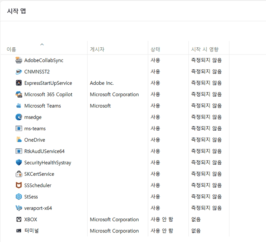The height and width of the screenshot is (242, 266).
Task: Select the CNMNSST2 entry name
Action: pyautogui.click(x=37, y=72)
